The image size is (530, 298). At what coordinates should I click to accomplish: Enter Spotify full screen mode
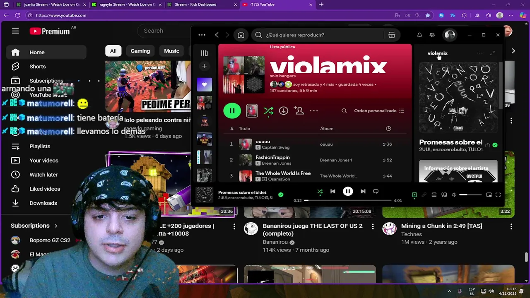(498, 195)
